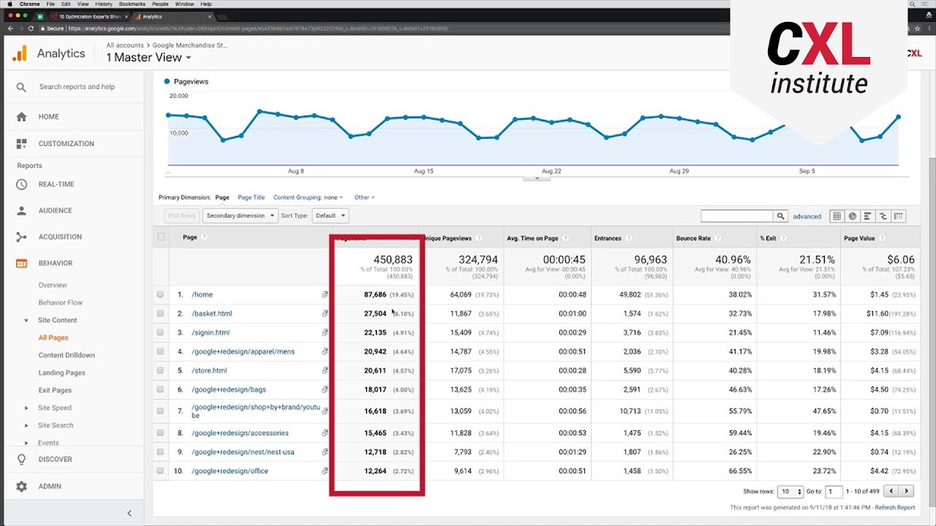
Task: Click the Behavior section icon
Action: 21,263
